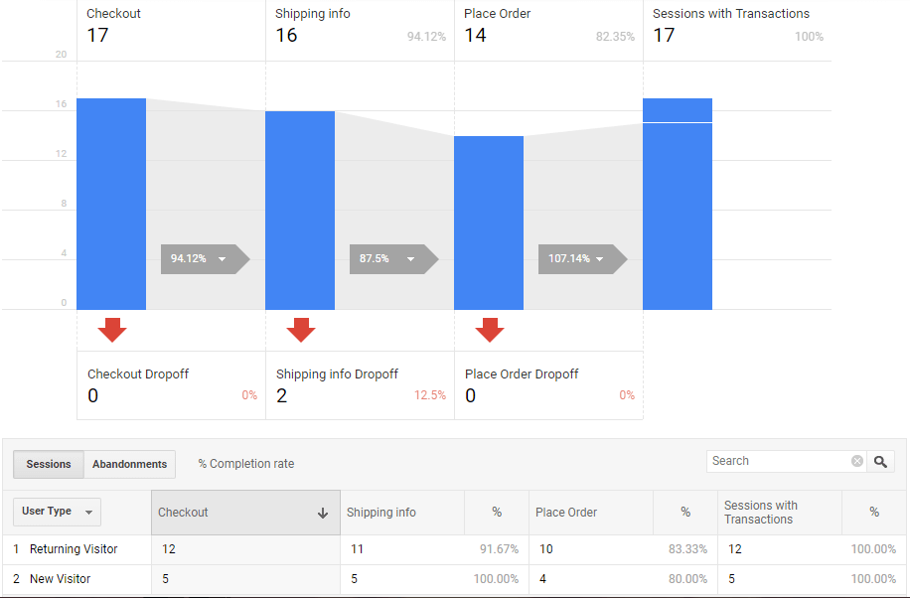Clear the search field with the x icon
Viewport: 910px width, 598px height.
856,461
